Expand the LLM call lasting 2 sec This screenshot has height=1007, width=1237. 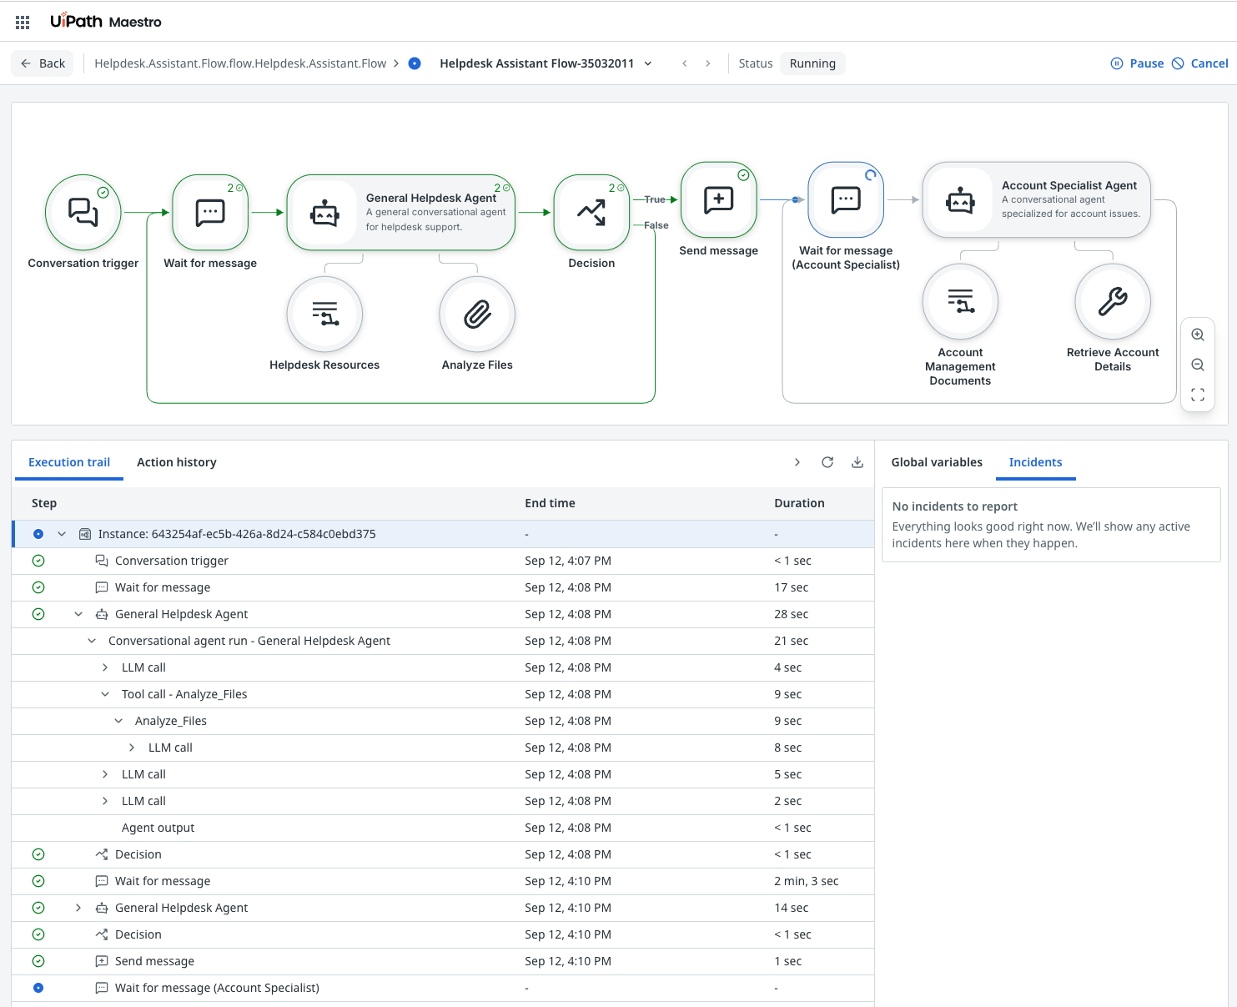click(x=105, y=801)
